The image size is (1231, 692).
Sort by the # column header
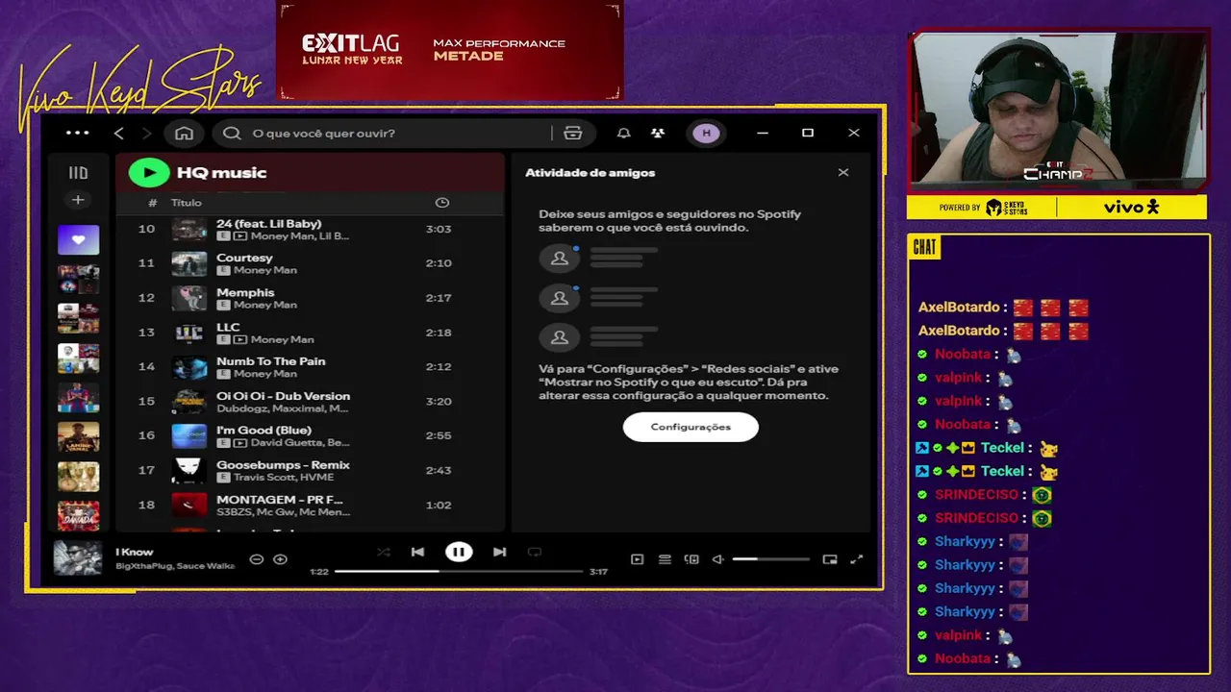[x=152, y=203]
